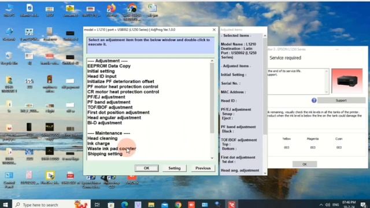
Task: Open Task View from taskbar
Action: [97, 205]
